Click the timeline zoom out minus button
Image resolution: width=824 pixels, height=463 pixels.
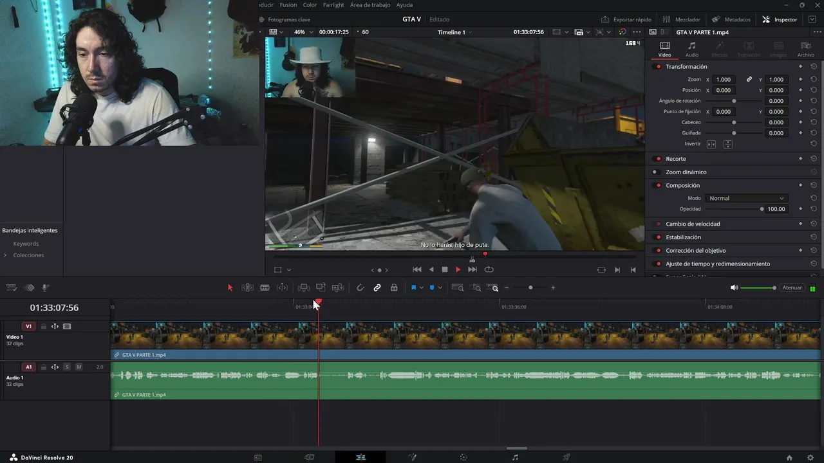tap(507, 287)
